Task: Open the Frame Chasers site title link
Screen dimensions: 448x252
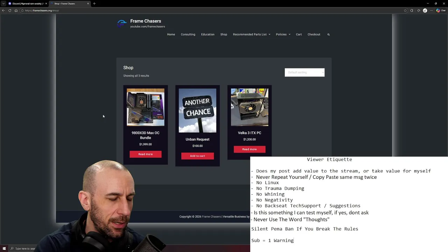Action: pos(146,21)
